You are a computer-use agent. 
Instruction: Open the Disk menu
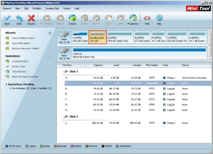coord(26,8)
